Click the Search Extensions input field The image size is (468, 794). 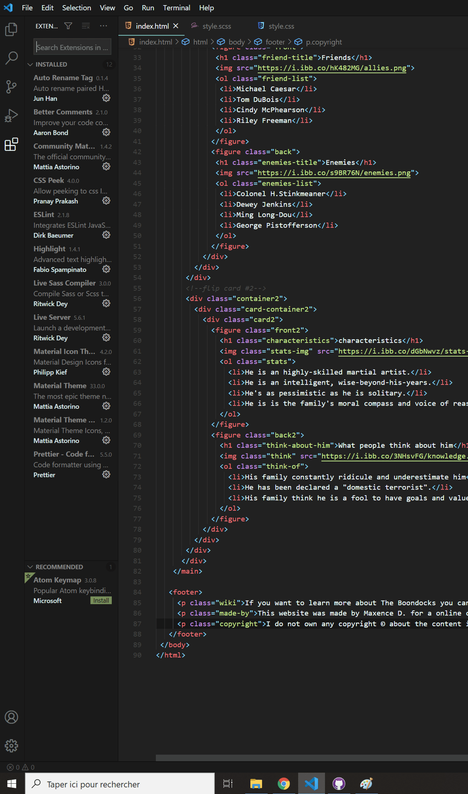point(73,47)
